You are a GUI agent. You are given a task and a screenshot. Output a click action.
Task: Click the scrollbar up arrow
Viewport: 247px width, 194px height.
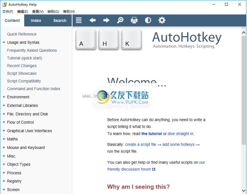coord(243,33)
